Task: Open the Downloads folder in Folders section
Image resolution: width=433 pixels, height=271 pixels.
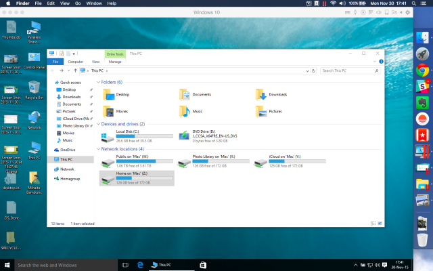Action: click(x=271, y=95)
